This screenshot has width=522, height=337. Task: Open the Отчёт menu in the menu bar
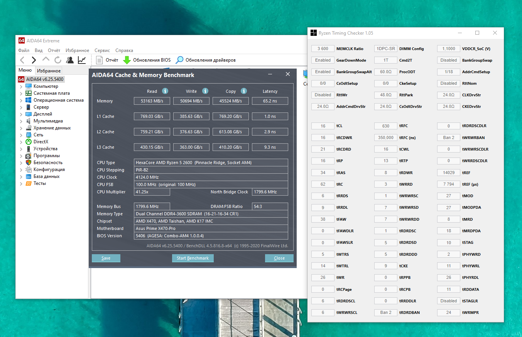(x=54, y=50)
